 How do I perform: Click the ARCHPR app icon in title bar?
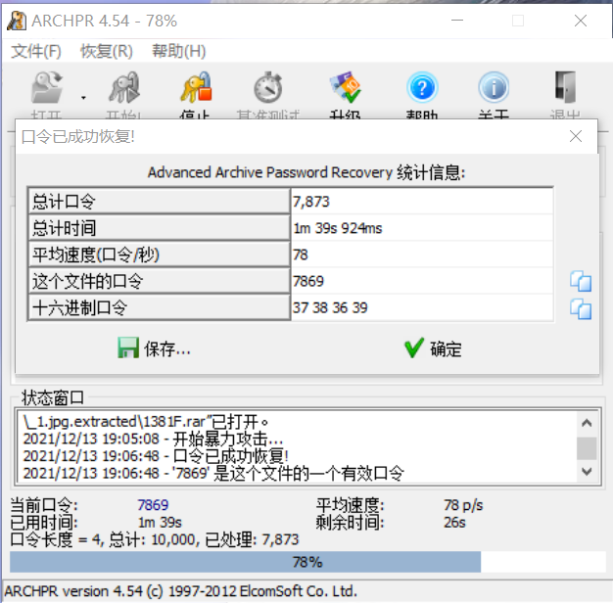tap(17, 21)
